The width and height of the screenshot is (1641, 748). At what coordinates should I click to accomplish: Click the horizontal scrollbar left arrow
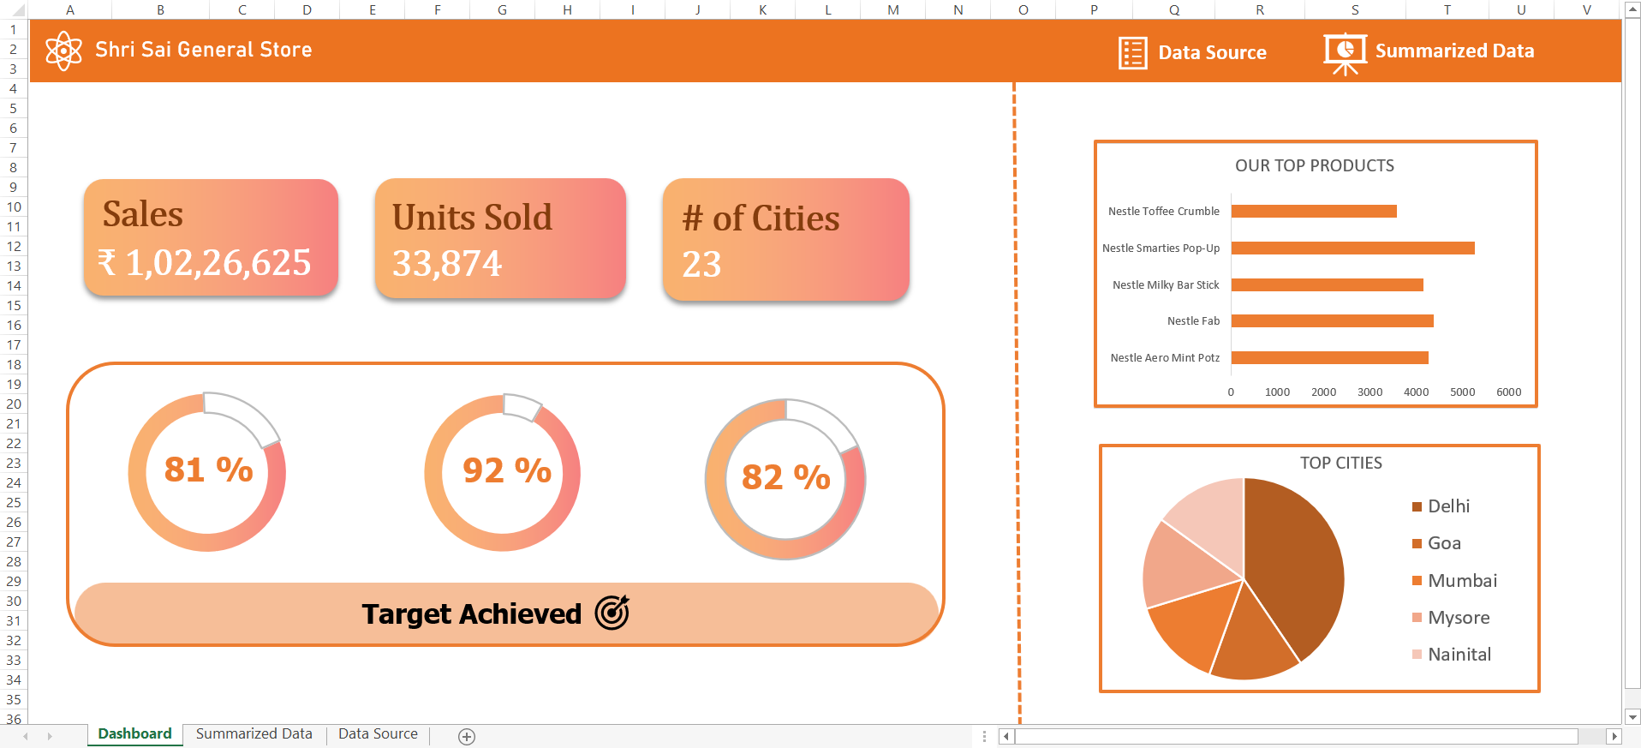[x=1007, y=736]
